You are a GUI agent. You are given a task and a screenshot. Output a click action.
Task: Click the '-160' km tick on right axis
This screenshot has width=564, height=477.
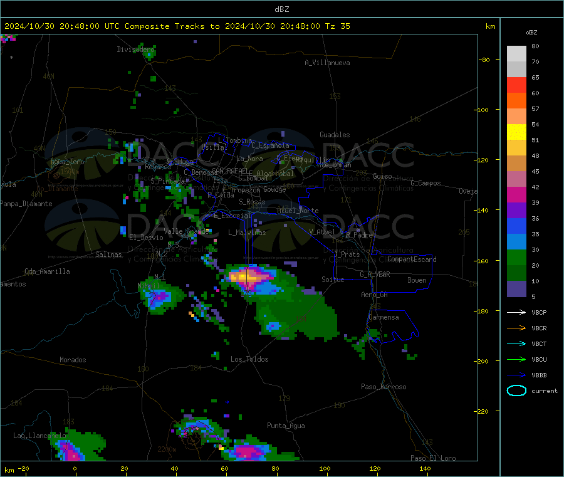pos(483,261)
